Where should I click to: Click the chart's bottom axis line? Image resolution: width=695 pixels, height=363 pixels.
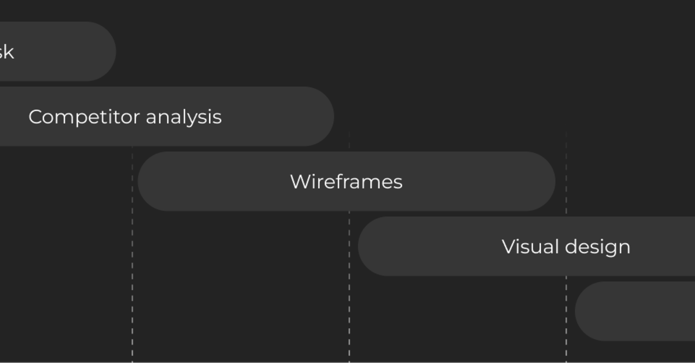tap(347, 362)
